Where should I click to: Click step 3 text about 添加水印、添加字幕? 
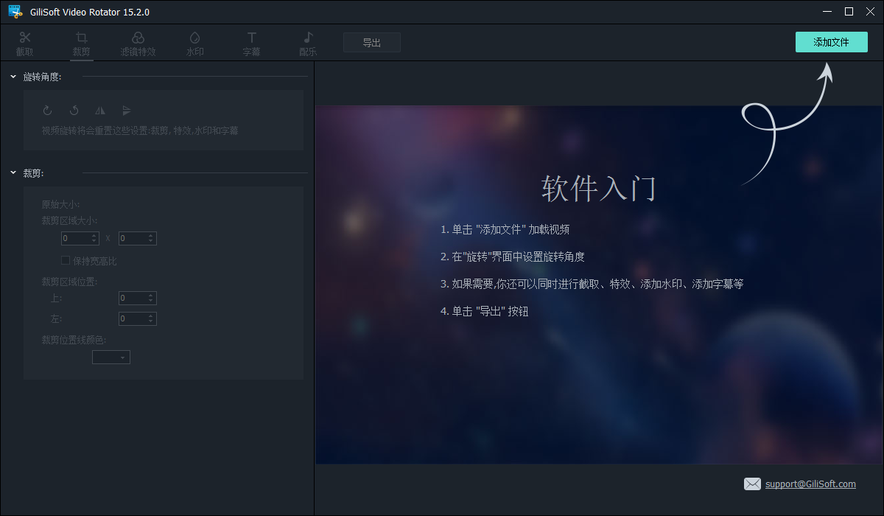592,284
